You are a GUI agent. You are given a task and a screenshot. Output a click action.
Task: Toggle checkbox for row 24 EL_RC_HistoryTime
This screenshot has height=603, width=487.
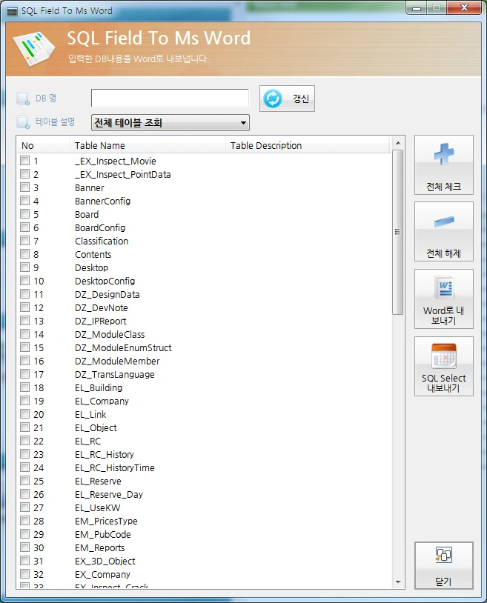[25, 467]
